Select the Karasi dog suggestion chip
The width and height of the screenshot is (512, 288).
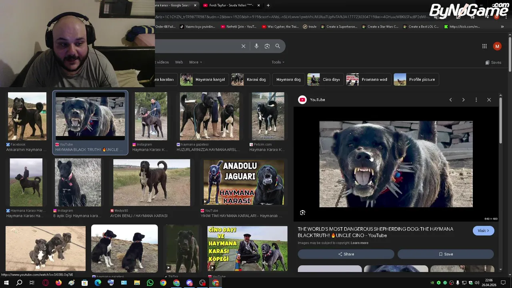250,79
